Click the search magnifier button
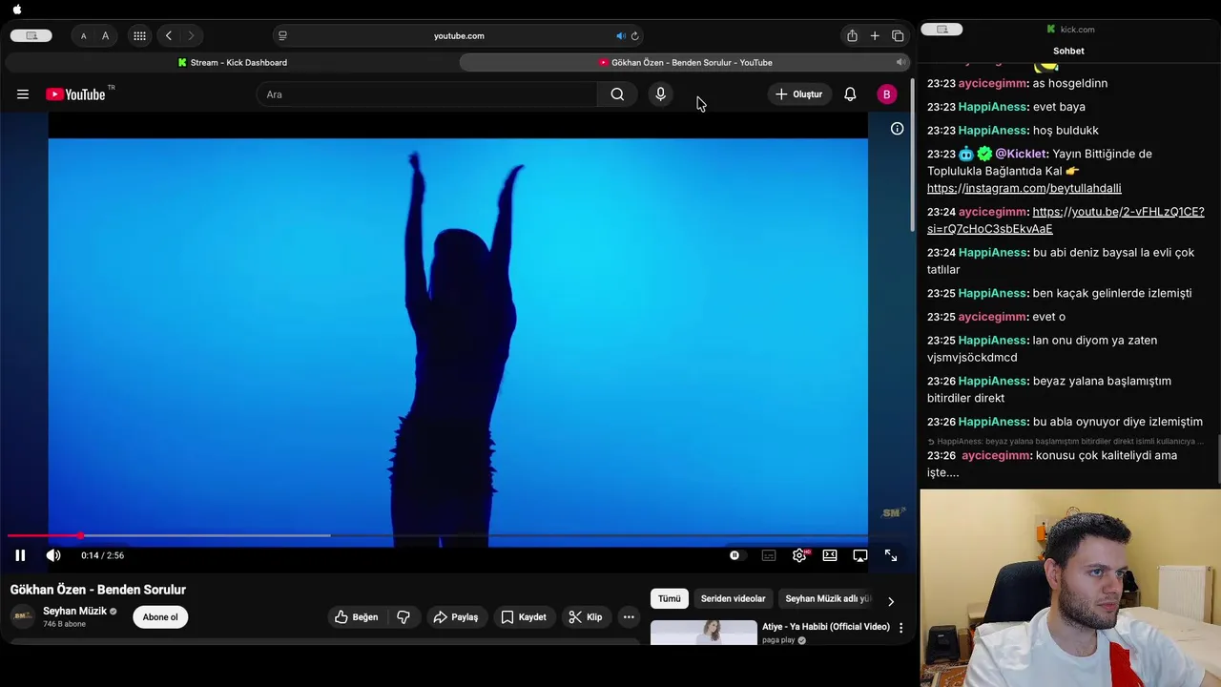The height and width of the screenshot is (687, 1221). (x=617, y=94)
